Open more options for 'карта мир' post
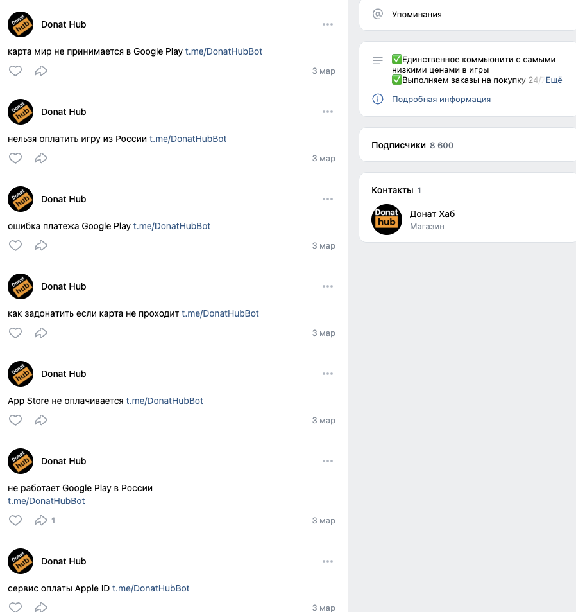 tap(328, 24)
